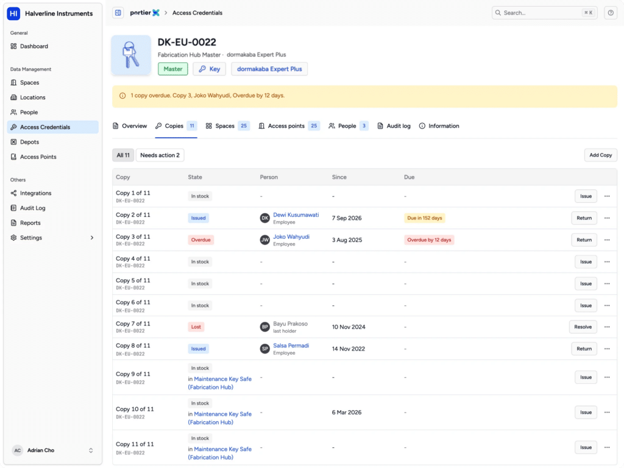This screenshot has width=624, height=468.
Task: Click Salsa Permadi's SP avatar
Action: [x=264, y=349]
